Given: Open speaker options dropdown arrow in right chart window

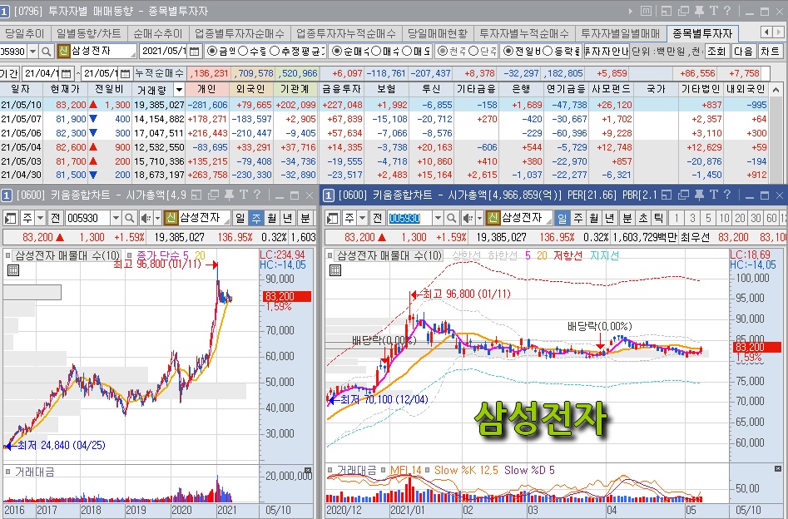Looking at the screenshot, I should click(x=479, y=218).
